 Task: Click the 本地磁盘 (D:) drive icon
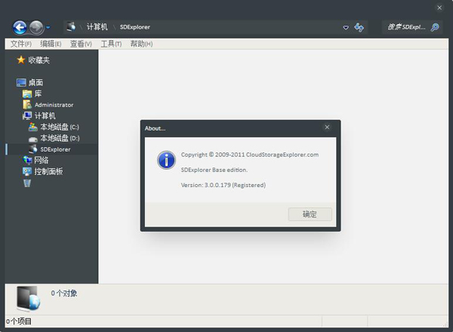tap(33, 139)
